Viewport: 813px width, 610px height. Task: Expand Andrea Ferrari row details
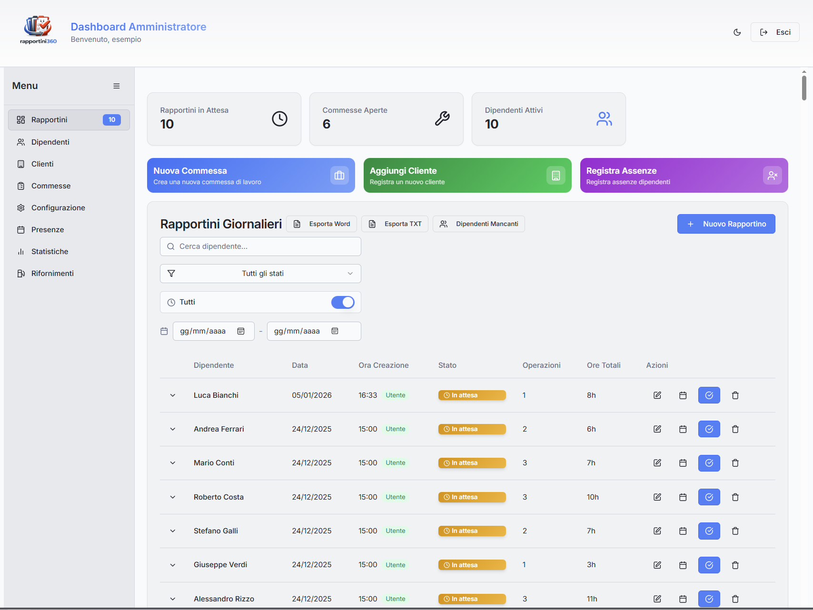(x=173, y=429)
